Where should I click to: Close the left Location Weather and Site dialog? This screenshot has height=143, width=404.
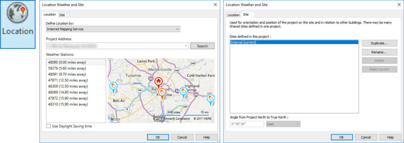tap(215, 5)
